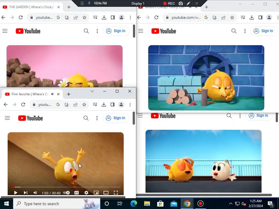Go to YouTube home logo in Firm favorite window
Viewport: 279px width, 209px height.
pos(31,118)
